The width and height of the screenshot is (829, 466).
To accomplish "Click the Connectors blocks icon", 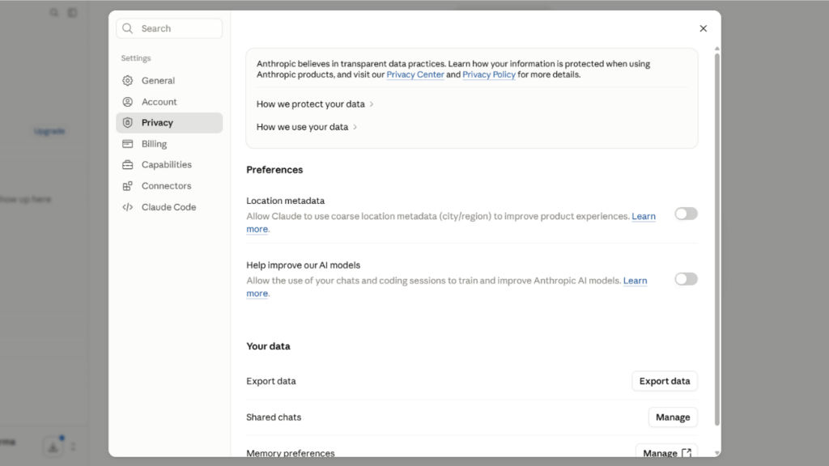I will 127,186.
